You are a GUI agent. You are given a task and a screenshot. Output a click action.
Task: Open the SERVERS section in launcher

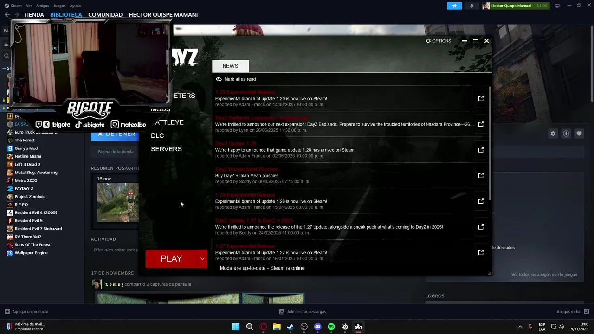(x=166, y=149)
